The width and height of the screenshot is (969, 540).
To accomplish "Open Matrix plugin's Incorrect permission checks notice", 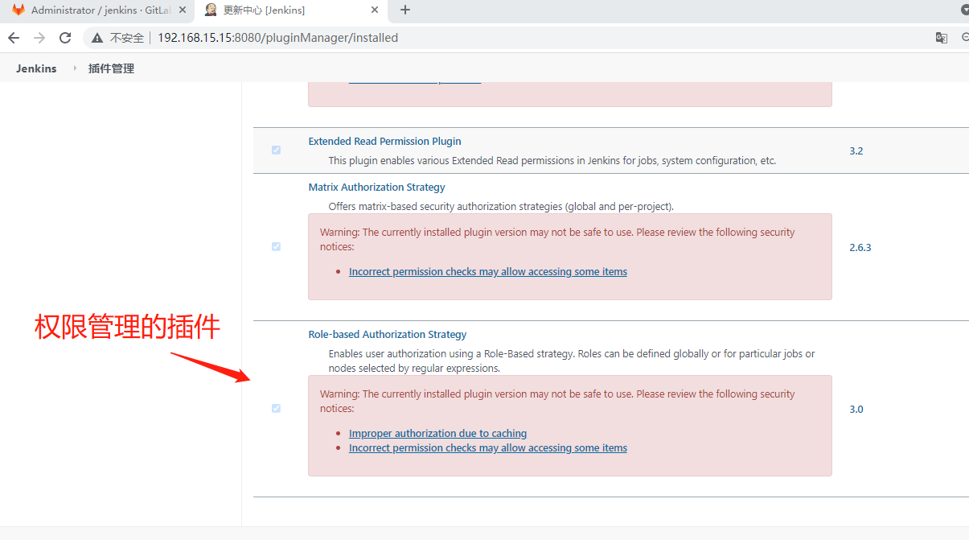I will pyautogui.click(x=488, y=272).
